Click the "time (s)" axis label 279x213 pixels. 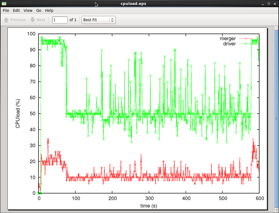pyautogui.click(x=149, y=206)
